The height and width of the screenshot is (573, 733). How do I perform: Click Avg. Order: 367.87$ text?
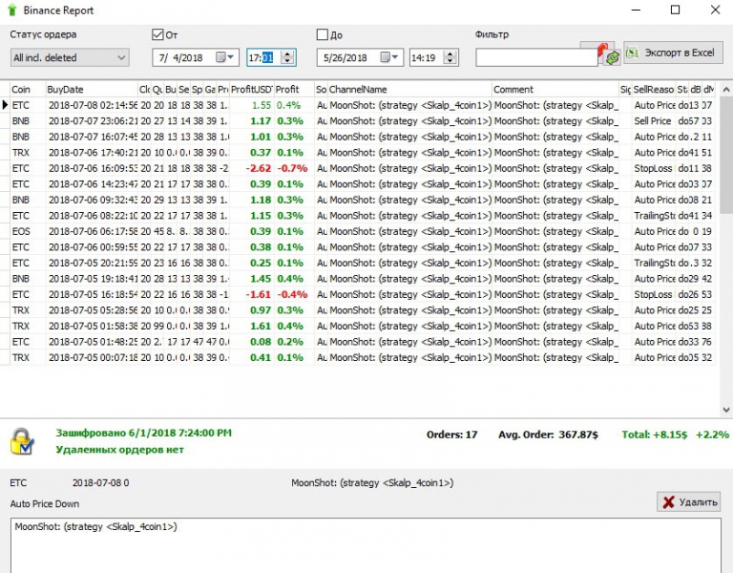(548, 435)
